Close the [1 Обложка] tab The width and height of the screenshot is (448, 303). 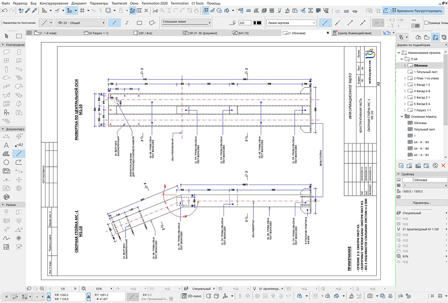tap(328, 33)
